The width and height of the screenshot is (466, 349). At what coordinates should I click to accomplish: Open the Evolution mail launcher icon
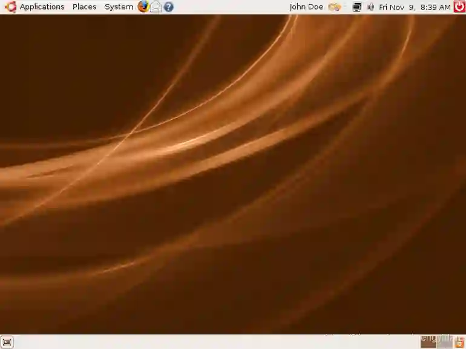click(x=156, y=7)
